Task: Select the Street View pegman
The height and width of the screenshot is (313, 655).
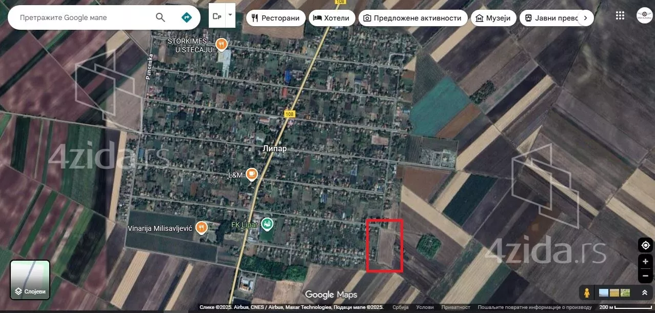Action: pyautogui.click(x=587, y=293)
